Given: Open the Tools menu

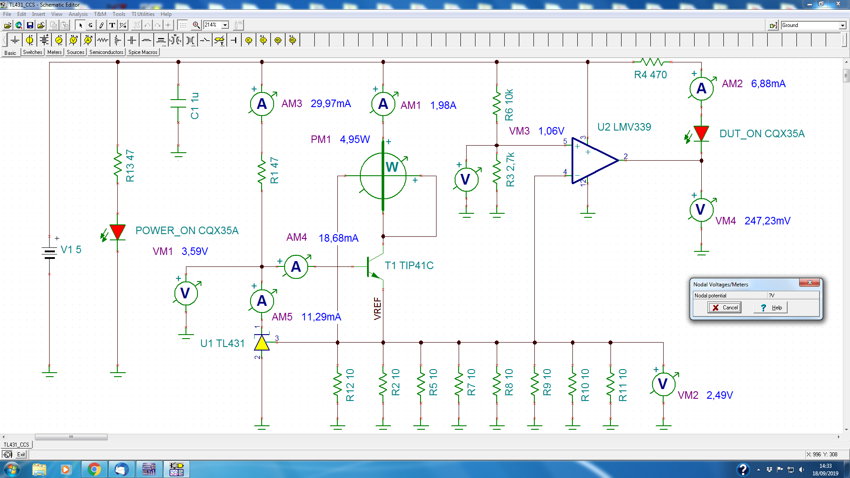Looking at the screenshot, I should pyautogui.click(x=119, y=14).
